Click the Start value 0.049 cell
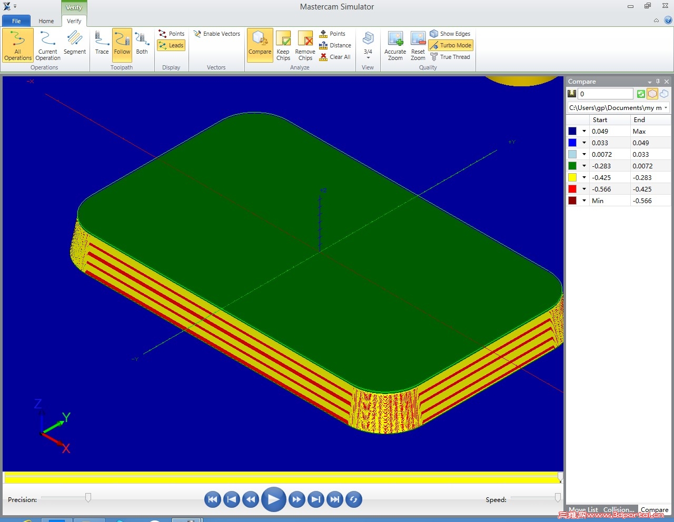Image resolution: width=674 pixels, height=522 pixels. (610, 132)
